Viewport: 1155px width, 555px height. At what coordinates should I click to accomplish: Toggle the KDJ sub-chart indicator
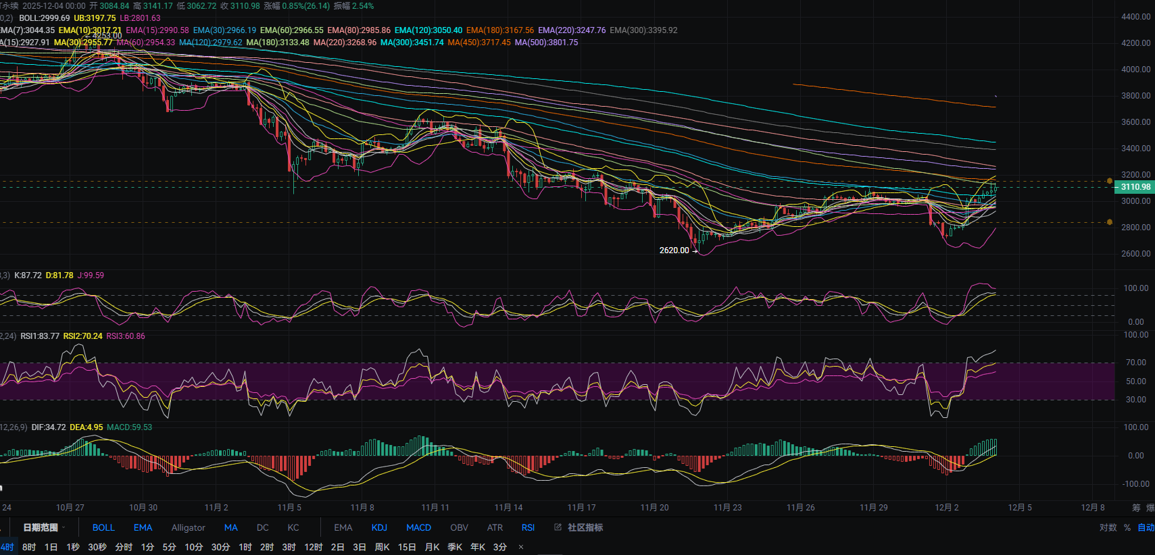click(379, 527)
